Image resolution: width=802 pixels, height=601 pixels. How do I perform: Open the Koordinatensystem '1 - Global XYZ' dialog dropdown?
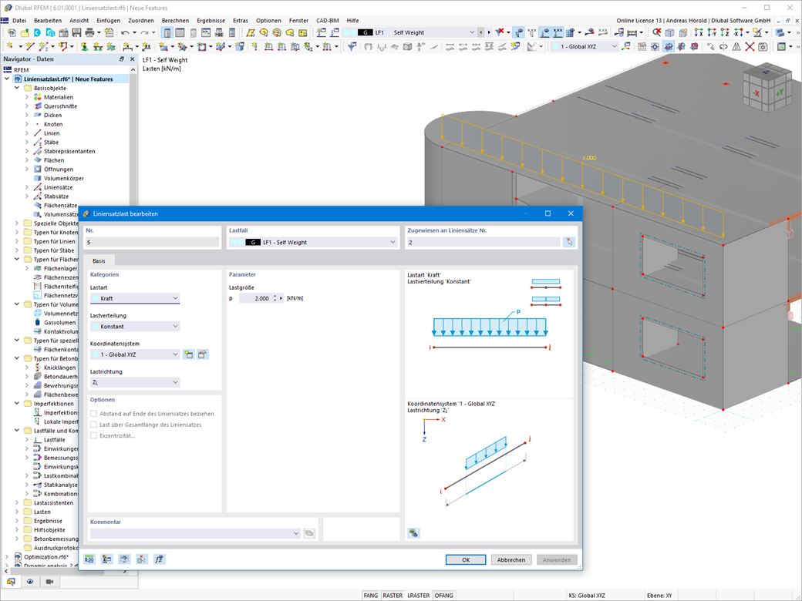[x=135, y=354]
